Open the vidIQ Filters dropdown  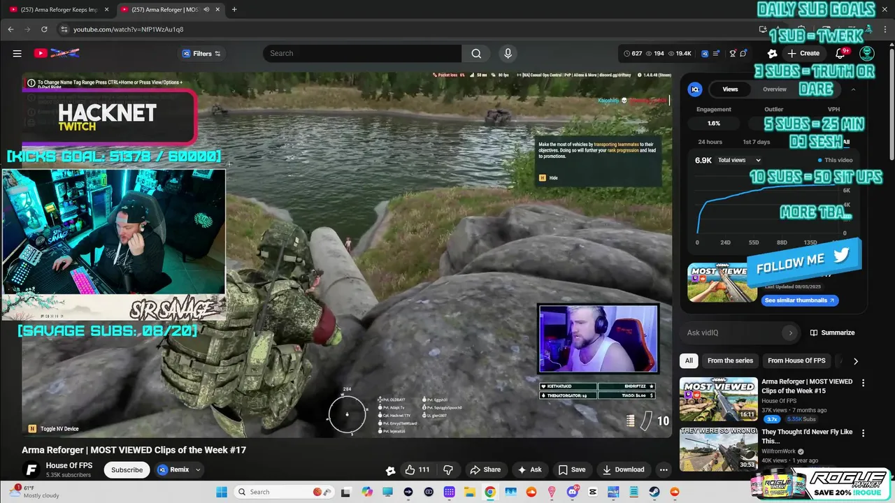coord(201,53)
